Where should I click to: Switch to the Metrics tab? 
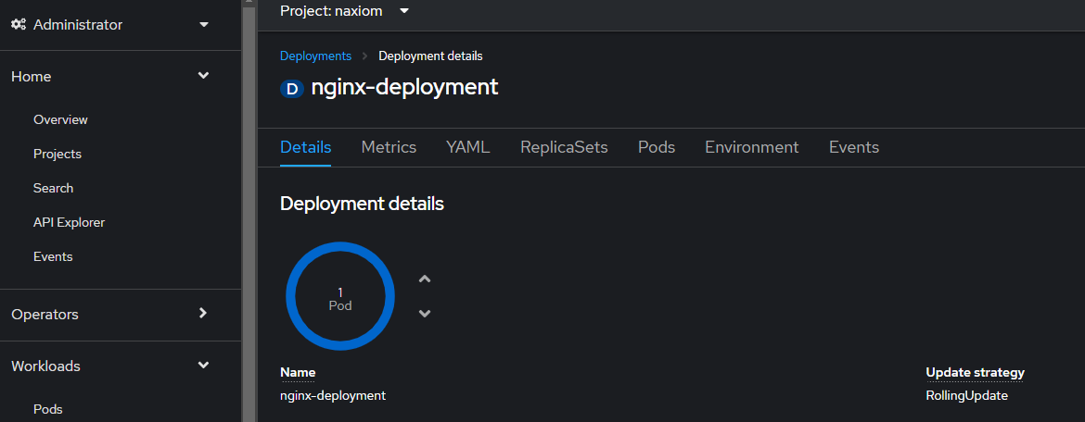tap(389, 147)
